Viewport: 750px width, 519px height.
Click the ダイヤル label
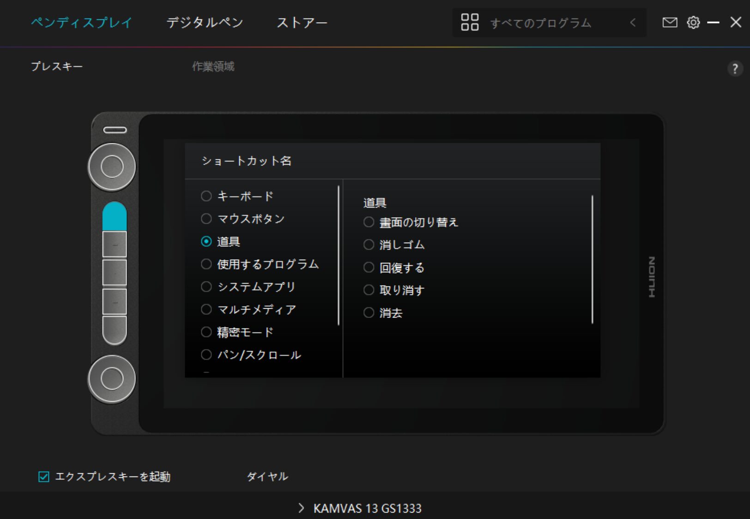267,476
